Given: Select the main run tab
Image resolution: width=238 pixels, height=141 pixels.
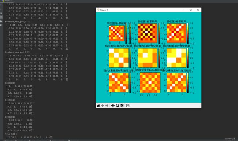Looking at the screenshot, I should [x=6, y=1].
